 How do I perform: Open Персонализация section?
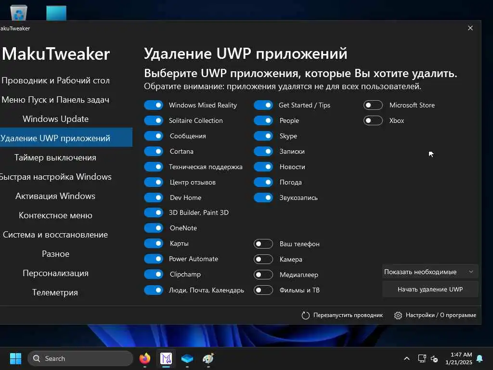click(x=56, y=273)
